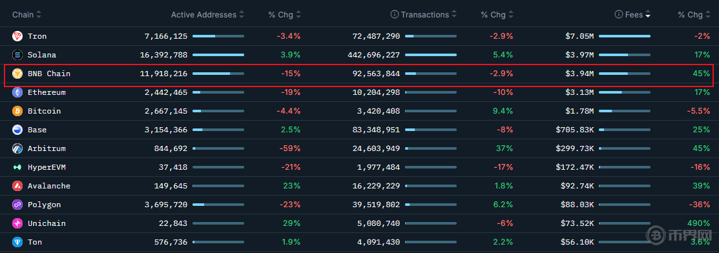Click Tron active addresses value 7,166,125
This screenshot has height=253, width=719.
[166, 36]
